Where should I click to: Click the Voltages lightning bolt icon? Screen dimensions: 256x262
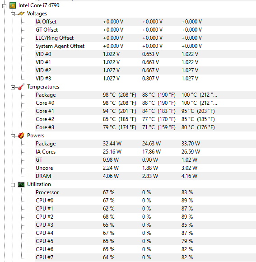21,14
